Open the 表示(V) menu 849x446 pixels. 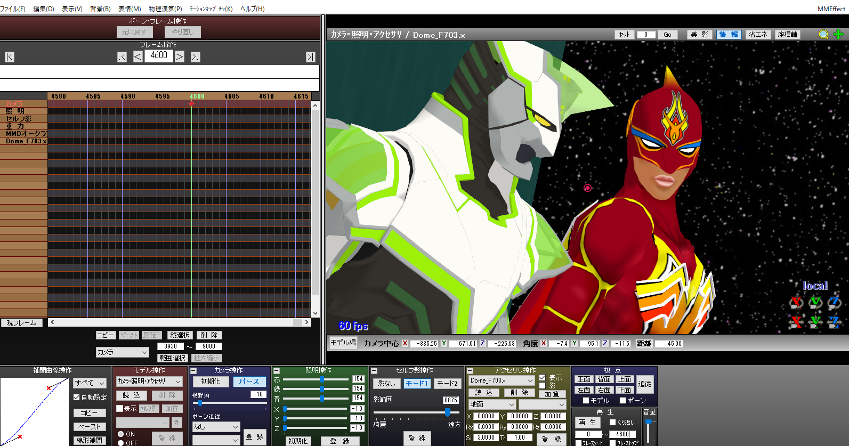[x=72, y=9]
